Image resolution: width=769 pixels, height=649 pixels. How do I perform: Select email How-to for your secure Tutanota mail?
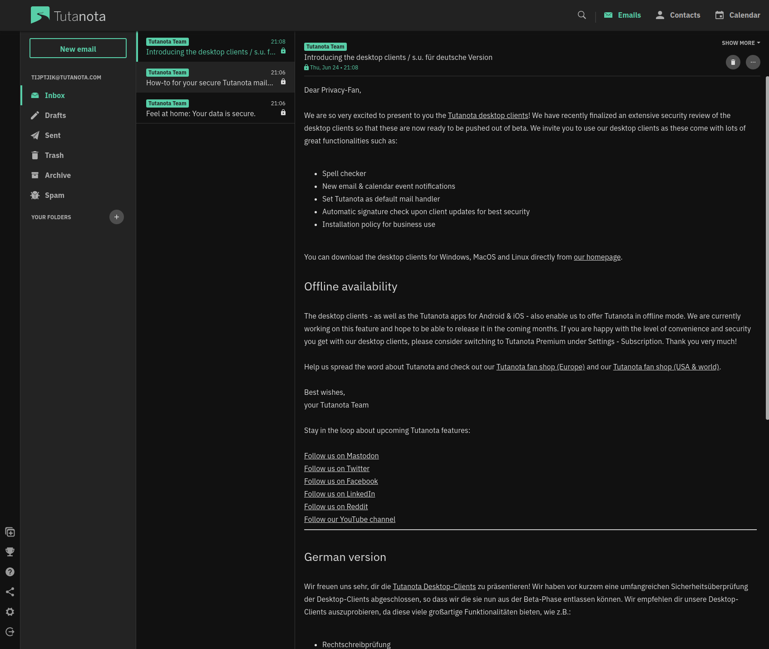[216, 77]
